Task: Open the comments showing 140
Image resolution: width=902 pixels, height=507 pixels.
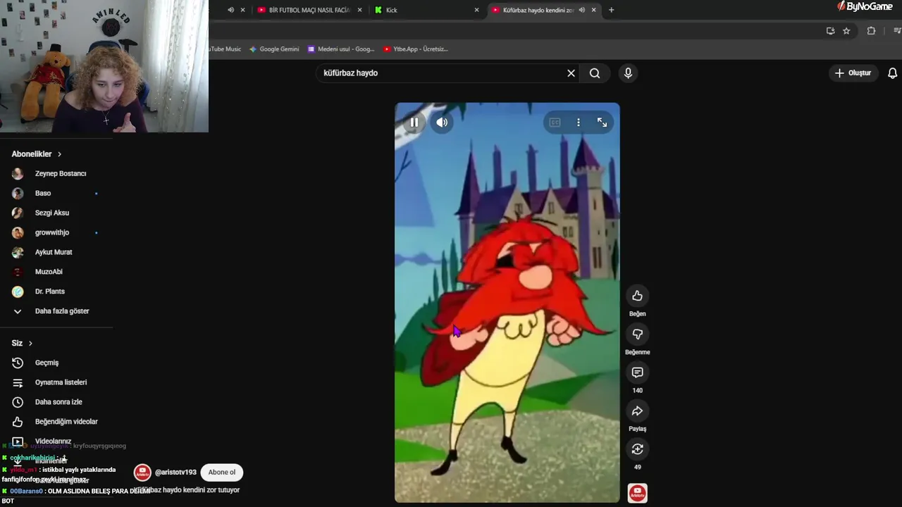Action: point(637,373)
